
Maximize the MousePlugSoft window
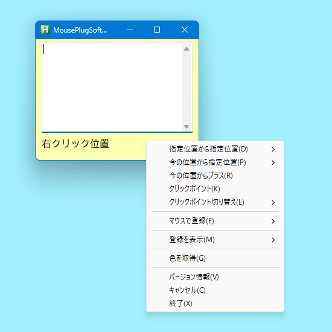click(157, 30)
